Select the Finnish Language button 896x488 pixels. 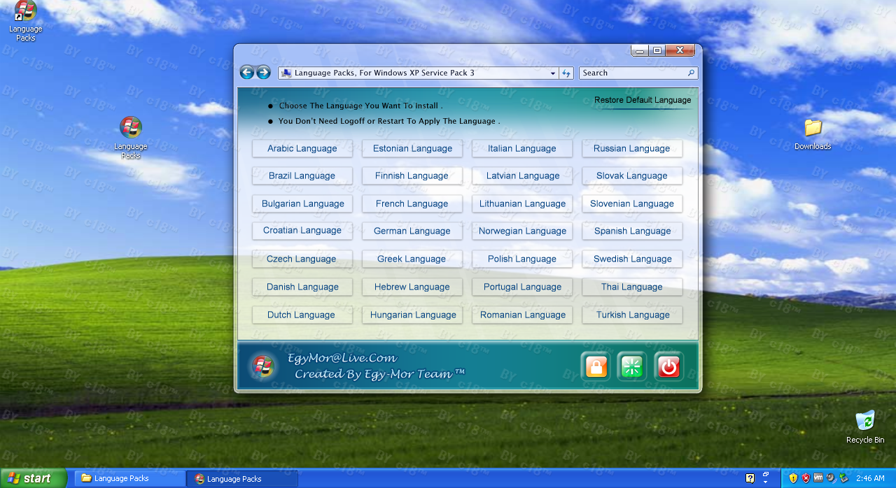[x=412, y=175]
